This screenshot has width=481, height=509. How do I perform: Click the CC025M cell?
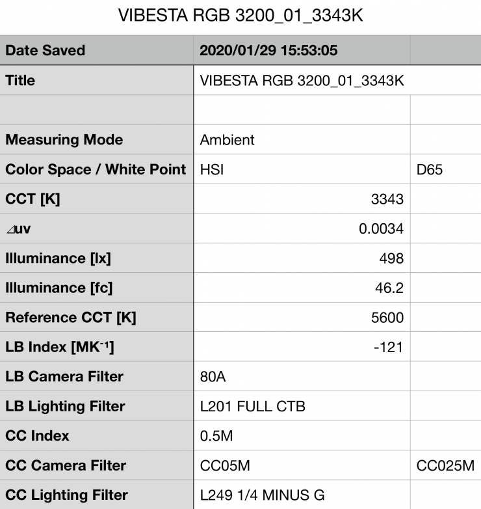445,465
